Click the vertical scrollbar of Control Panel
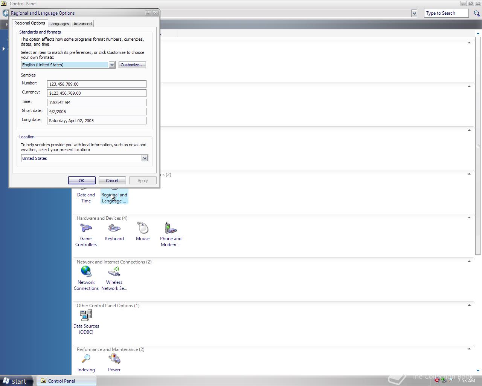 coord(478,146)
